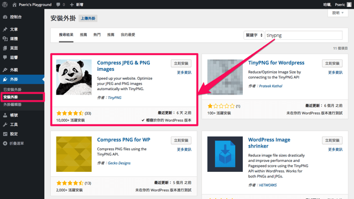Click the plus icon for 新增

coord(72,4)
